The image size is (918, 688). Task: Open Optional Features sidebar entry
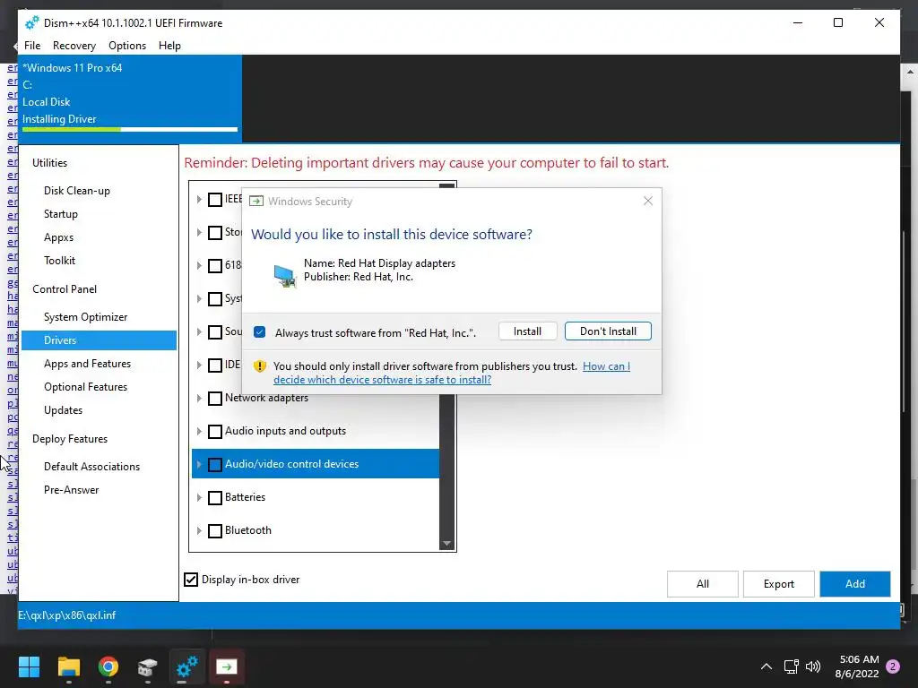click(85, 387)
